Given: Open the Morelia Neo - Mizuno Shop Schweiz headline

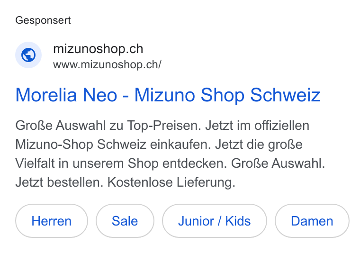Looking at the screenshot, I should tap(168, 95).
